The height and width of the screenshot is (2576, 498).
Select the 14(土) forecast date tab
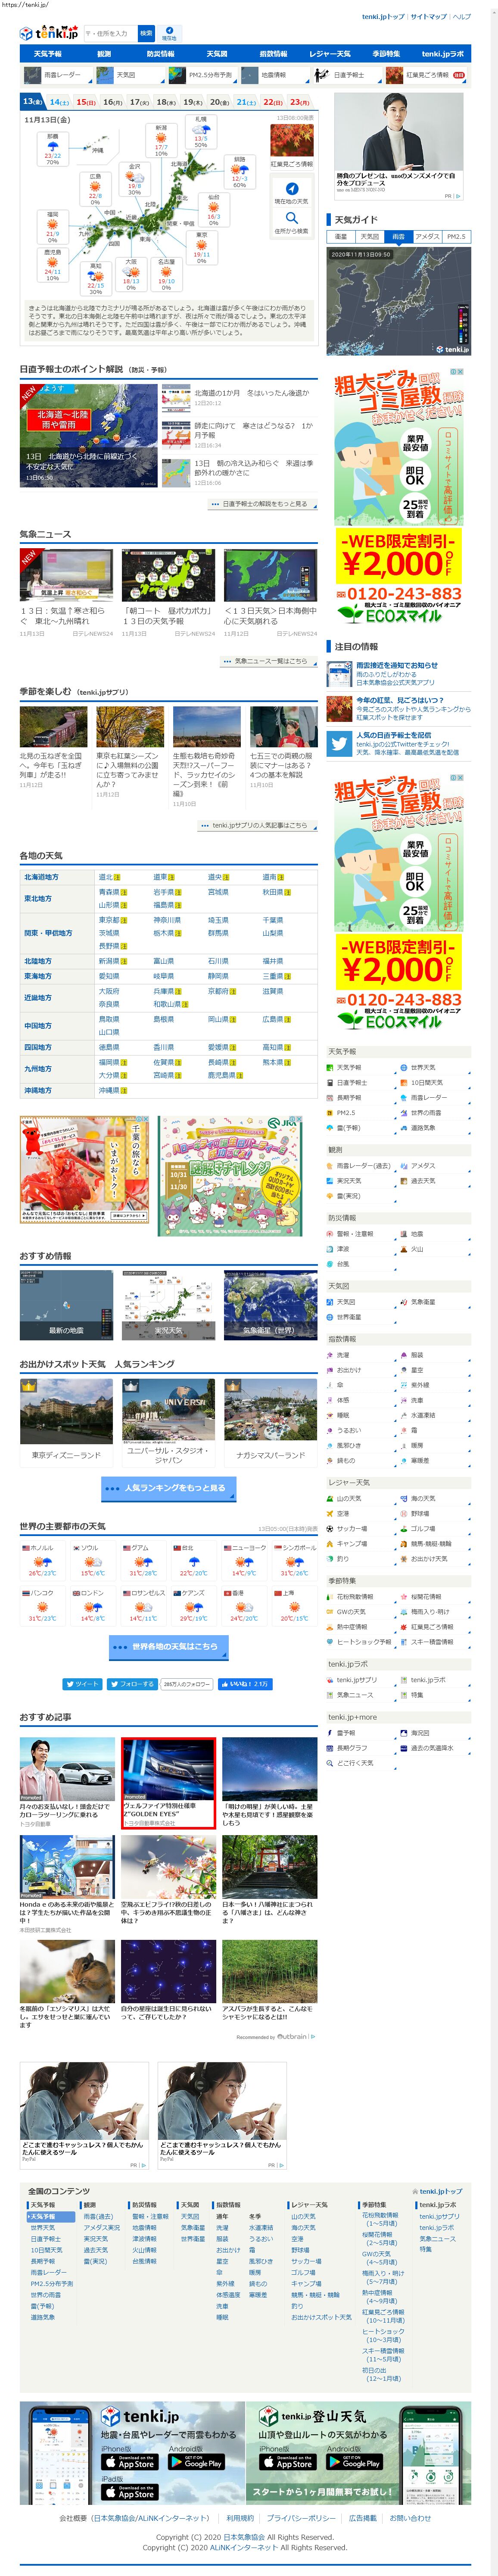tap(59, 102)
